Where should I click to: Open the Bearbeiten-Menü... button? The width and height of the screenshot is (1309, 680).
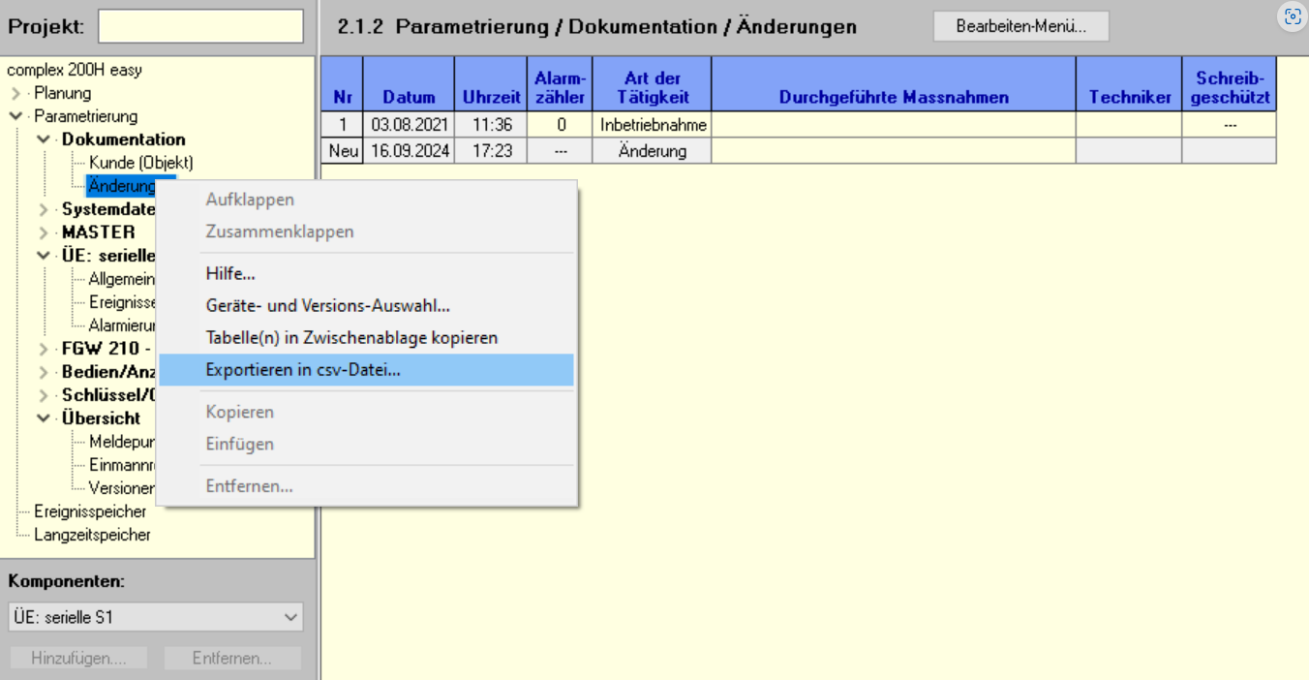tap(1021, 26)
